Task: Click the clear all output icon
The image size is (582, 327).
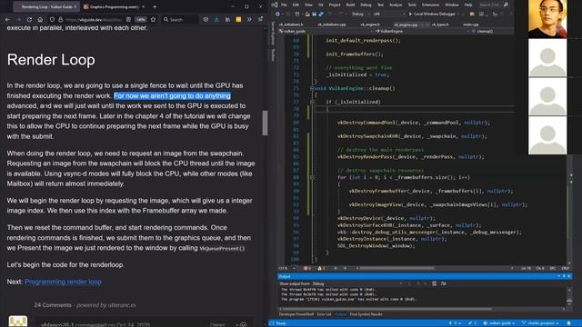Action: point(434,283)
